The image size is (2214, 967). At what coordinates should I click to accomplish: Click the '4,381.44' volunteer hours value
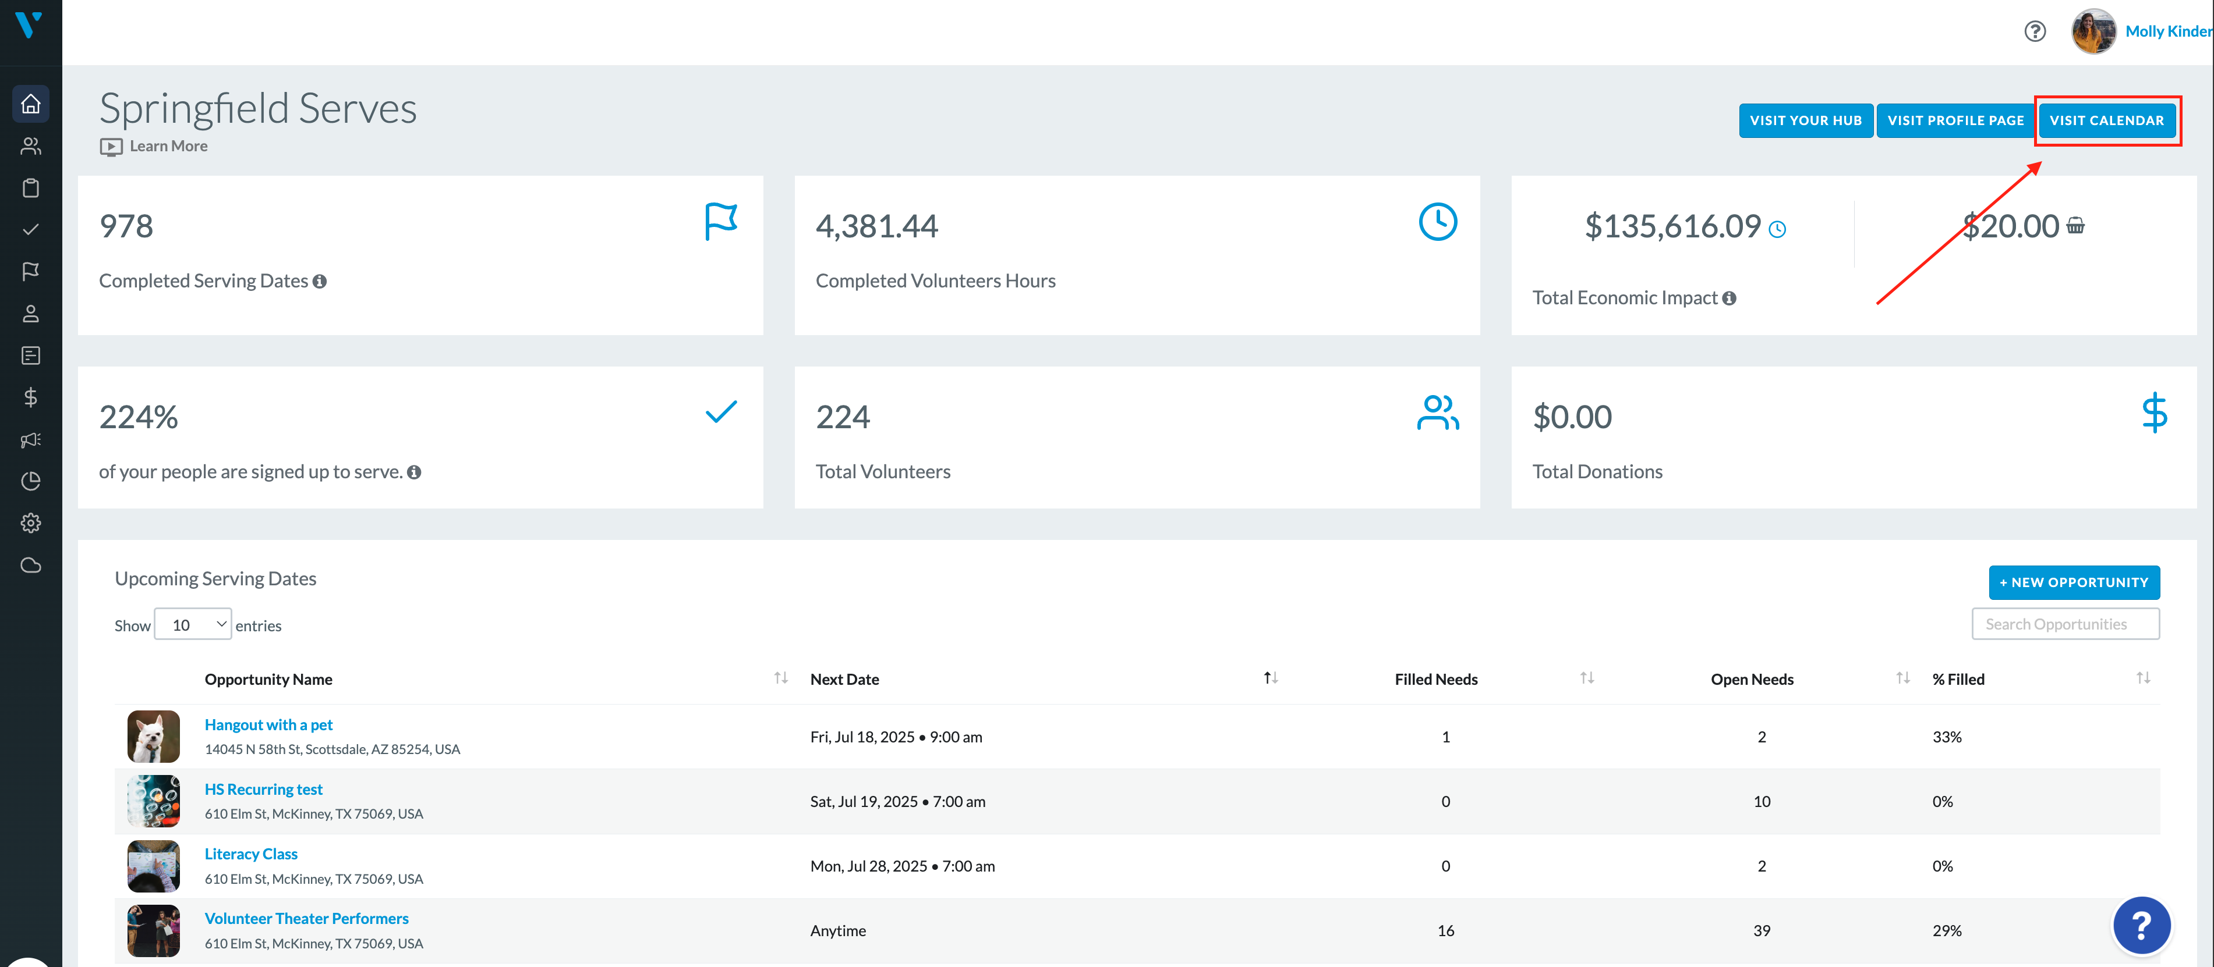pos(876,227)
